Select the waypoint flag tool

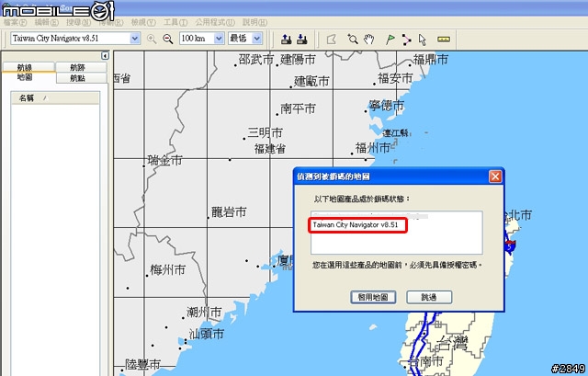(x=390, y=39)
